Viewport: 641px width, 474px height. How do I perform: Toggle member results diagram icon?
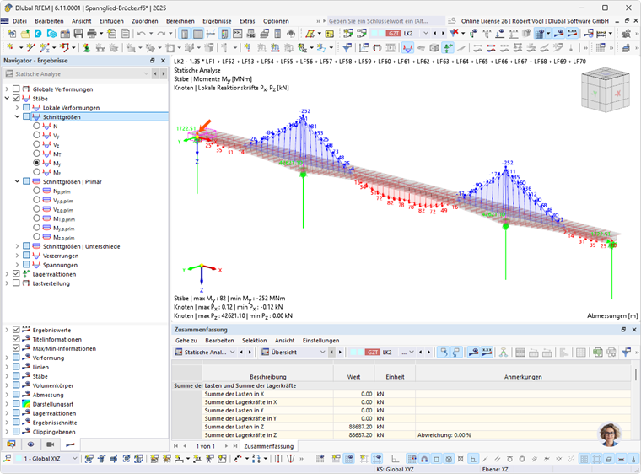pyautogui.click(x=407, y=48)
